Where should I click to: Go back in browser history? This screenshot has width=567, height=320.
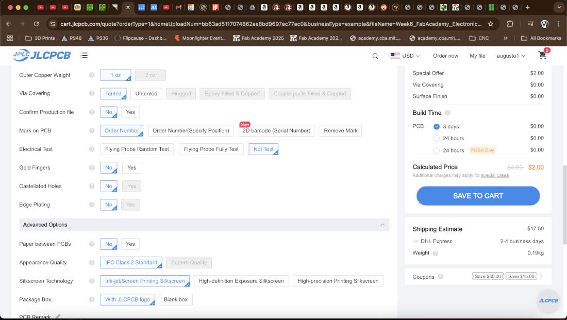pyautogui.click(x=9, y=24)
